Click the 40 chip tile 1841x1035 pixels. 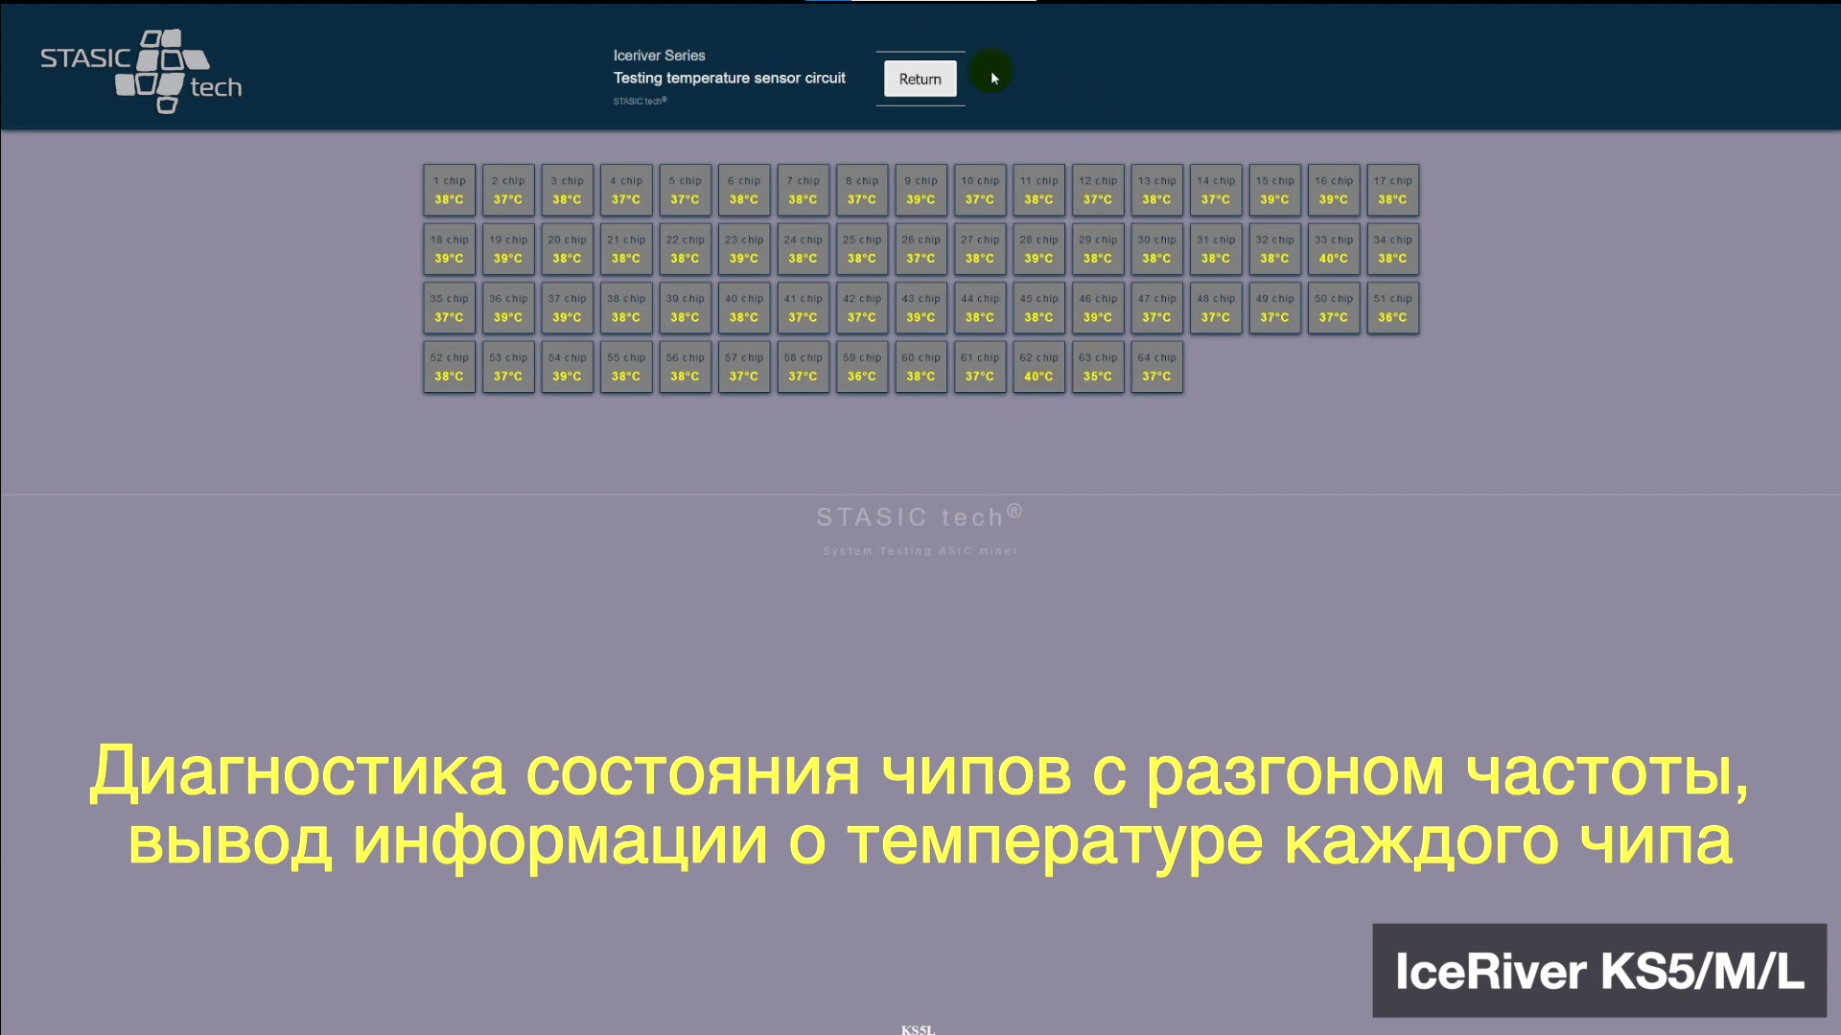[x=744, y=308]
